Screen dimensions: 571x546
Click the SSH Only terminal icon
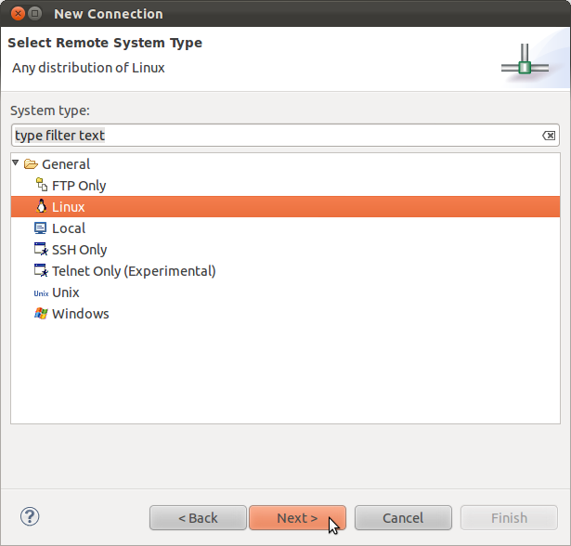click(41, 249)
